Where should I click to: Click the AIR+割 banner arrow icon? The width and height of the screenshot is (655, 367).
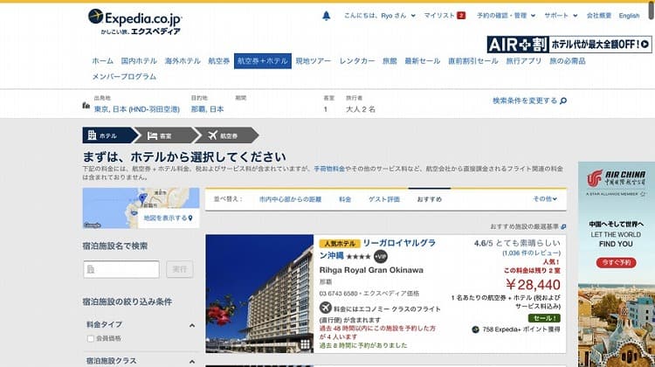(x=645, y=44)
